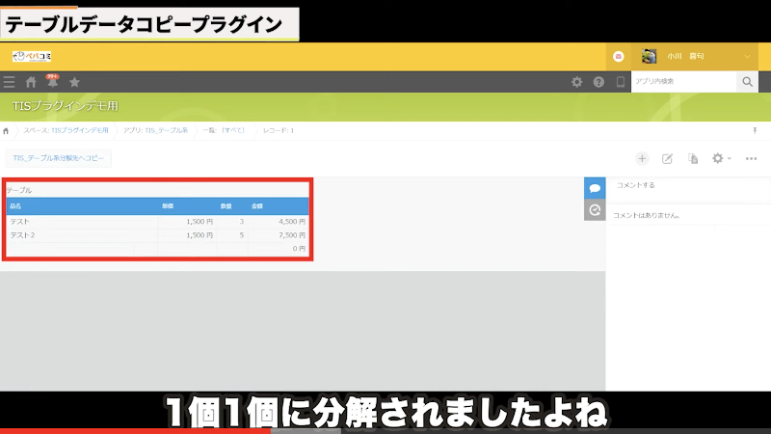The width and height of the screenshot is (771, 434).
Task: Show the change history tab
Action: point(595,209)
